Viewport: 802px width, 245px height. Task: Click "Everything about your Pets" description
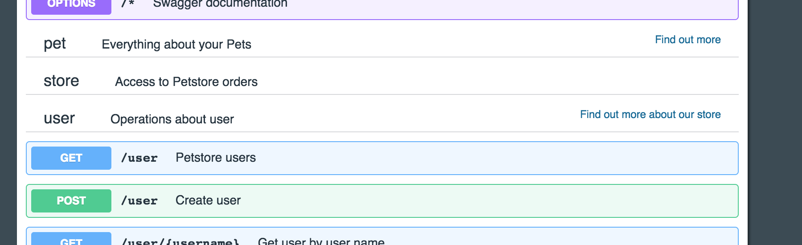tap(176, 45)
